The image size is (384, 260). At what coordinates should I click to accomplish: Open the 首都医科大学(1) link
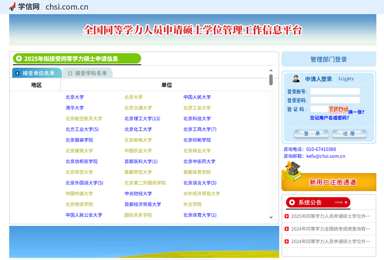(x=141, y=162)
